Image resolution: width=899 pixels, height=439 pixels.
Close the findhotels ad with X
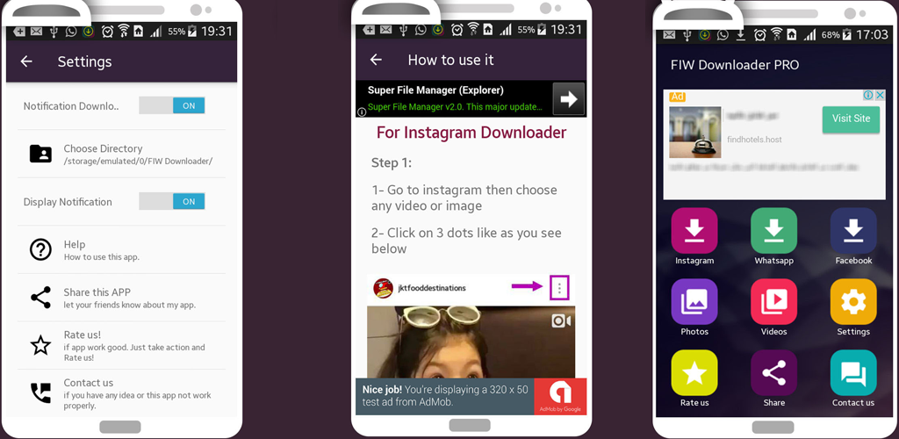(880, 95)
